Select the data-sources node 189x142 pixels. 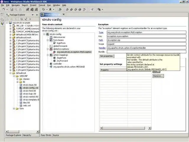[x=59, y=37]
